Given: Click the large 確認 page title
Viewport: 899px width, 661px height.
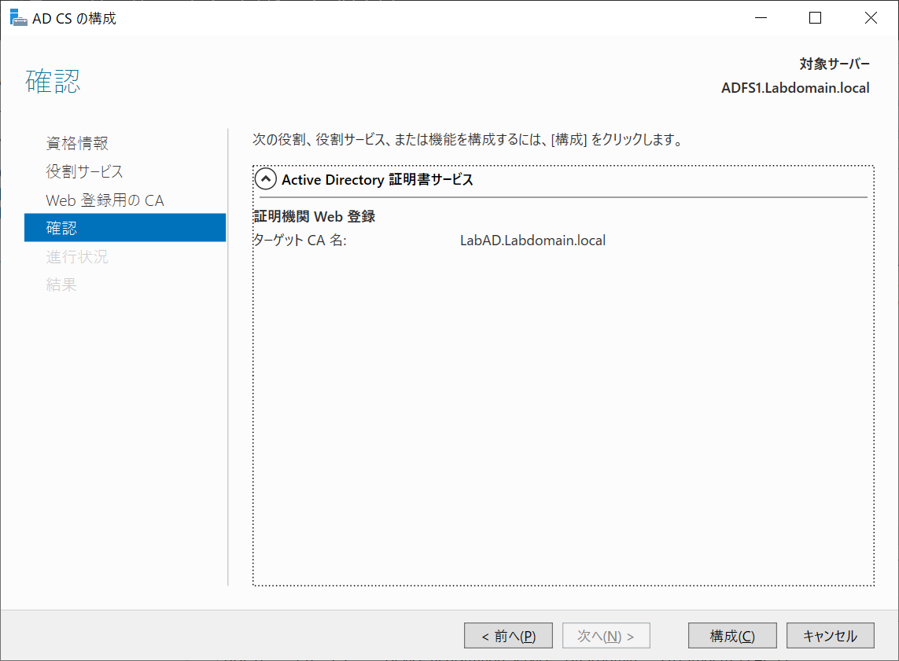Looking at the screenshot, I should coord(53,81).
